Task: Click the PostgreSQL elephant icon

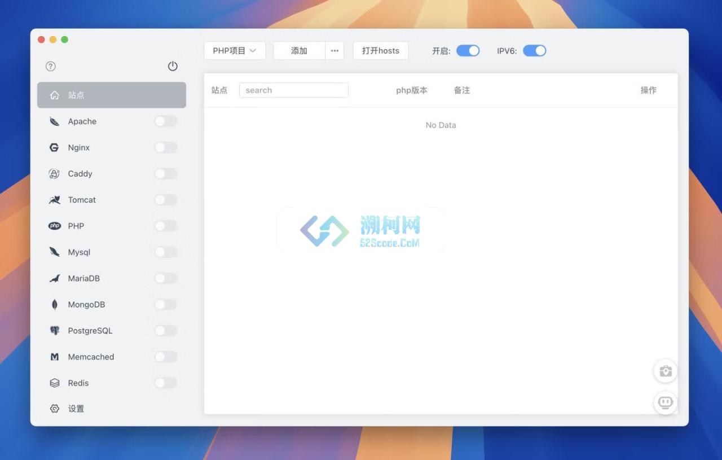Action: (x=55, y=331)
